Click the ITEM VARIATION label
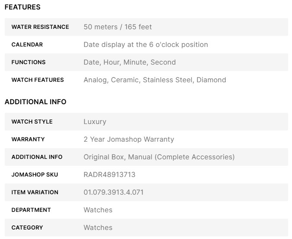 [35, 192]
